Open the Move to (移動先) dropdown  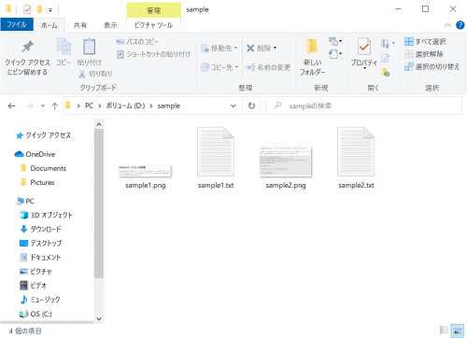[x=219, y=49]
